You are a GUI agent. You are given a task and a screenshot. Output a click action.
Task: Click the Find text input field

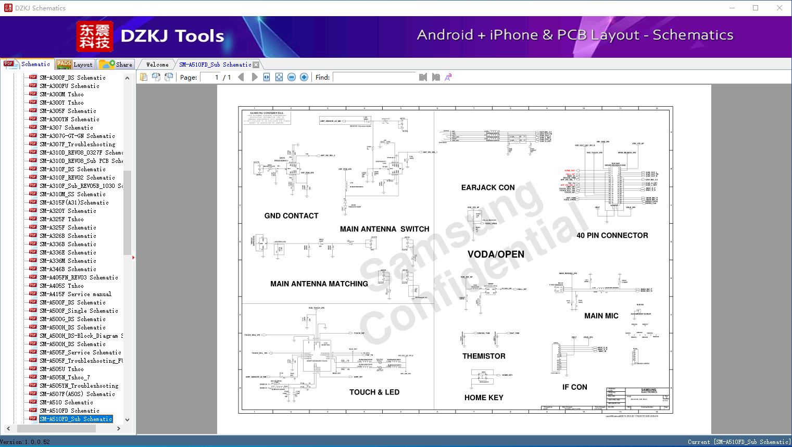point(374,77)
